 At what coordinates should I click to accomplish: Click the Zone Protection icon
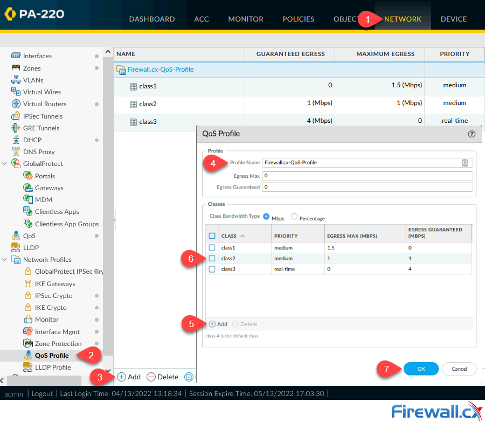point(28,343)
